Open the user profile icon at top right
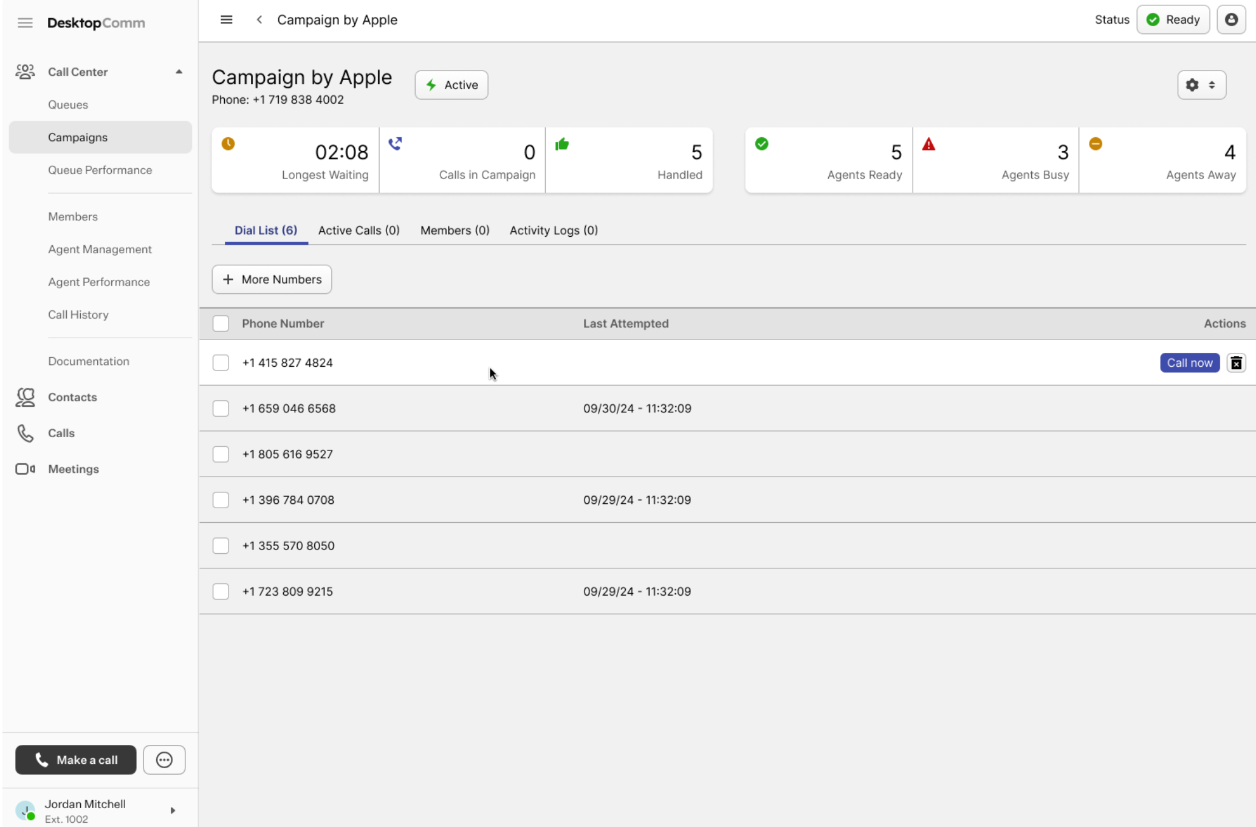This screenshot has height=827, width=1256. pyautogui.click(x=1231, y=20)
